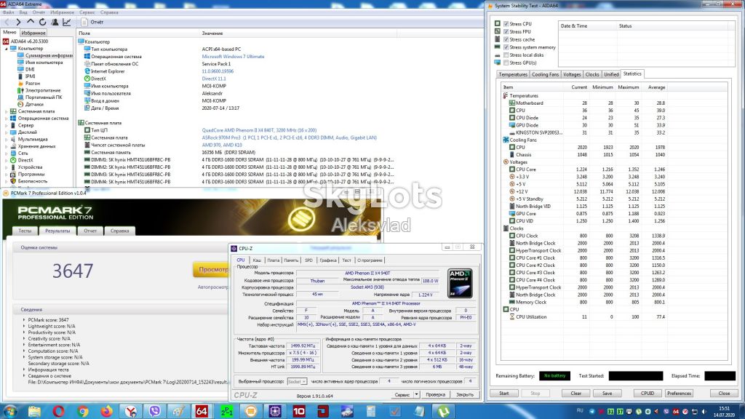The height and width of the screenshot is (419, 745).
Task: Open Opera from the taskbar
Action: point(58,412)
